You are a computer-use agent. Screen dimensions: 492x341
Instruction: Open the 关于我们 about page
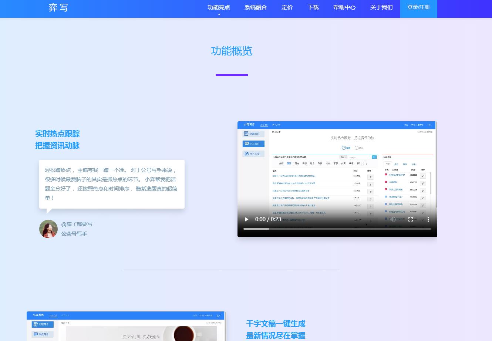pyautogui.click(x=381, y=7)
